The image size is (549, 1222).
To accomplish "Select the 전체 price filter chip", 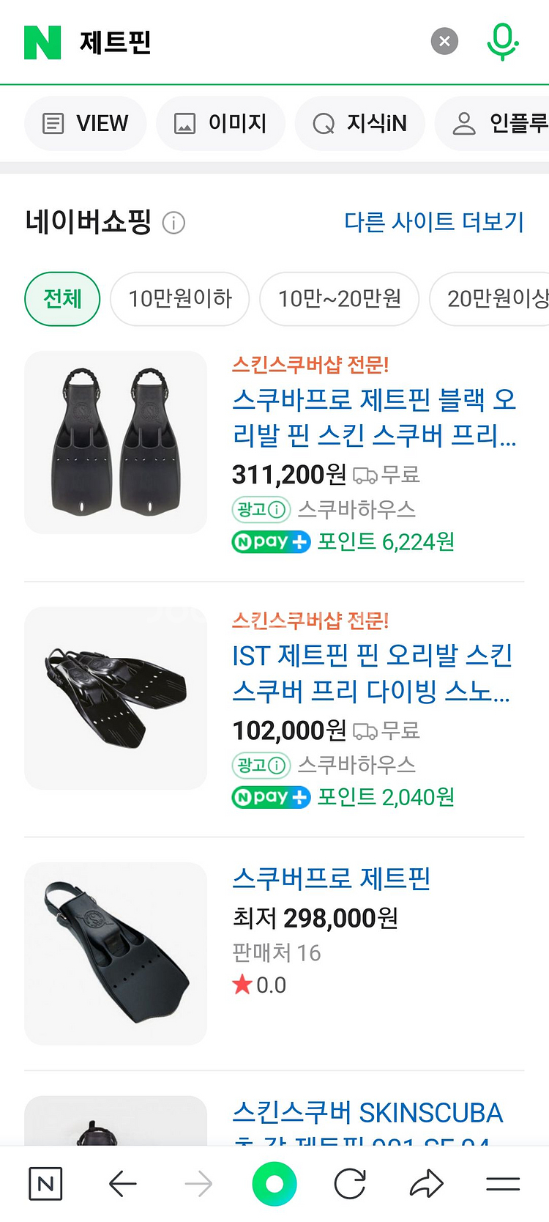I will [x=62, y=299].
